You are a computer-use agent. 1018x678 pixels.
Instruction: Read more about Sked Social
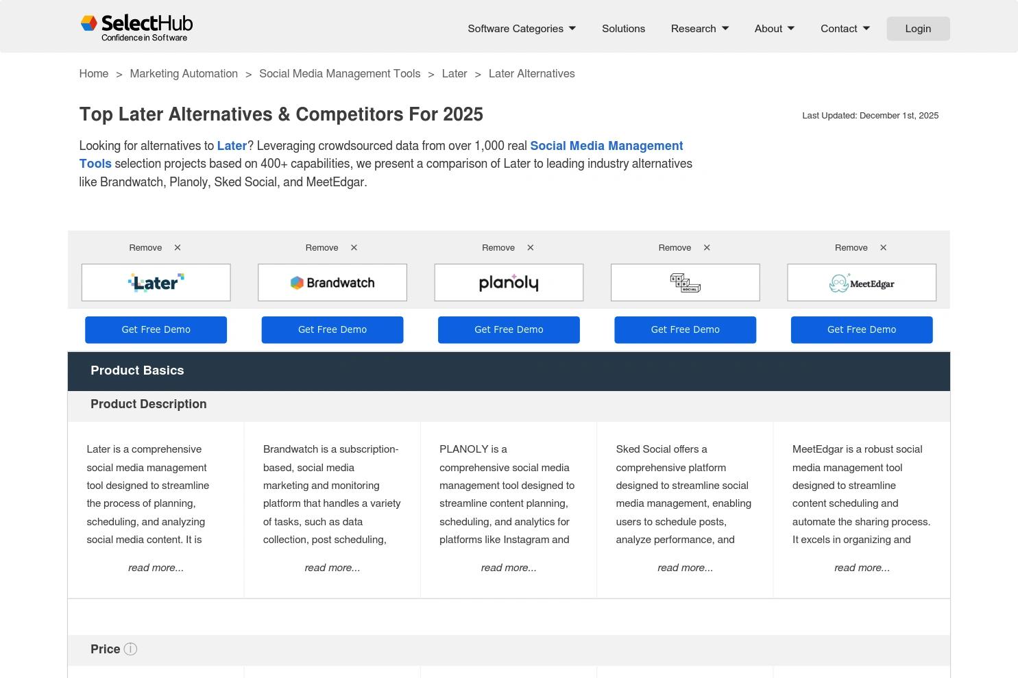(686, 568)
